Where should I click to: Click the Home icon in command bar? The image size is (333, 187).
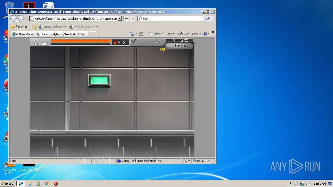tap(132, 34)
